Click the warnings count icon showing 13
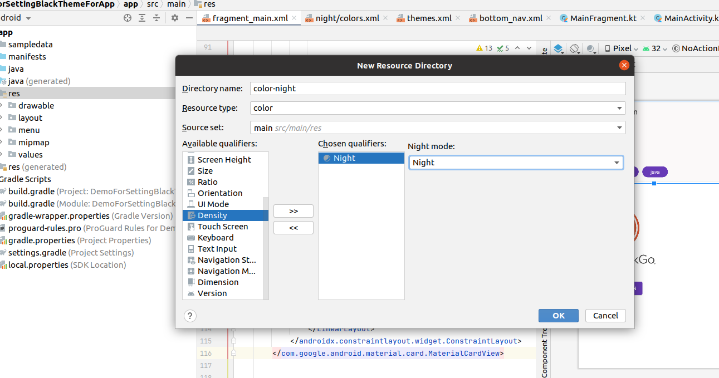The image size is (719, 378). pos(485,48)
